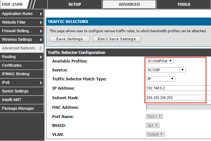Click the Subnet Mask input field
The image size is (211, 141).
pos(178,98)
